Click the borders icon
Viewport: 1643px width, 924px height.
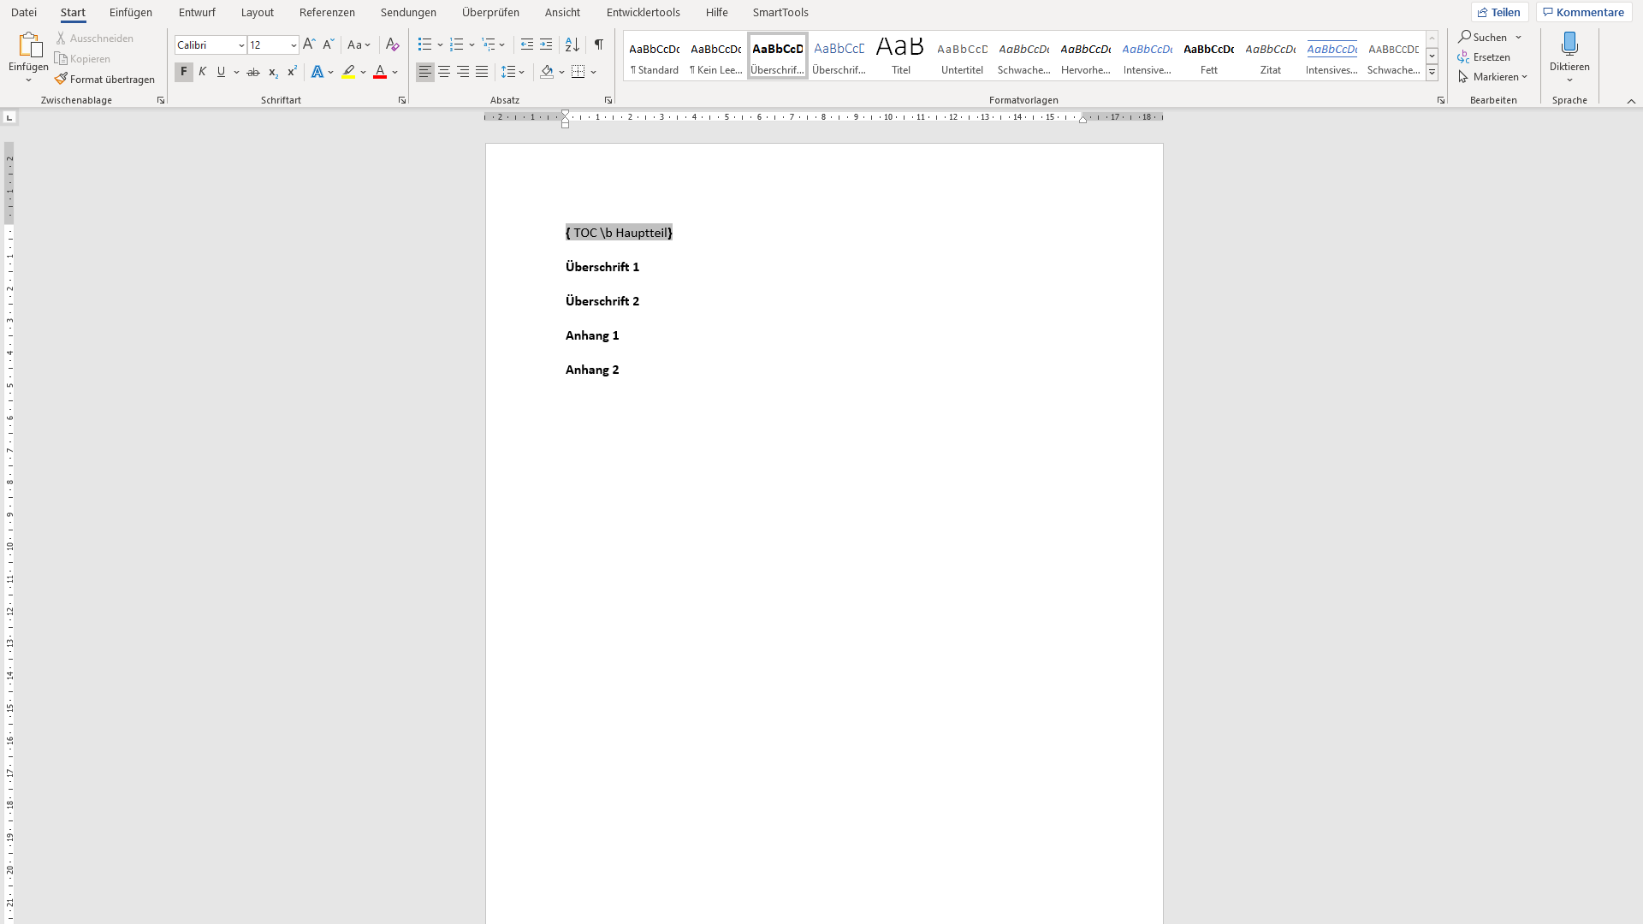tap(578, 72)
